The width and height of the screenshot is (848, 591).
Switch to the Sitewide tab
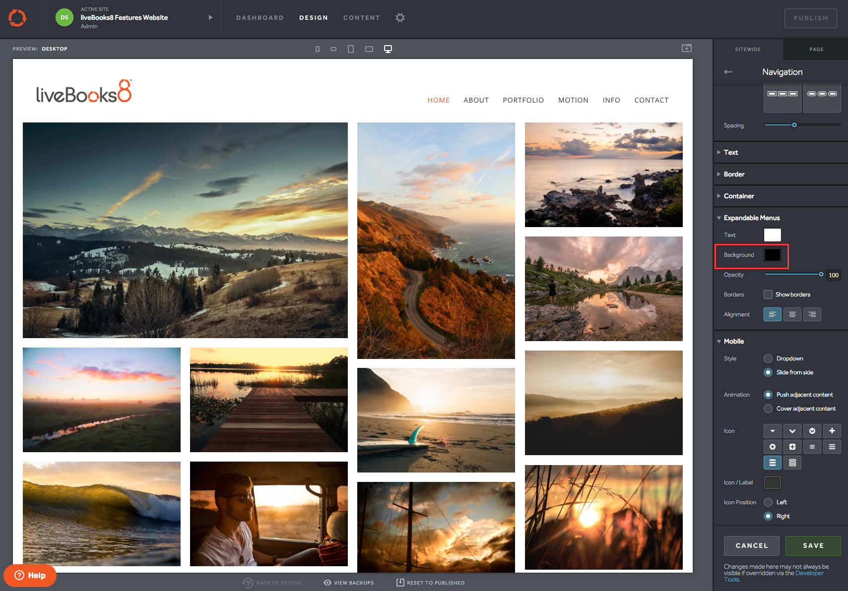click(x=748, y=50)
